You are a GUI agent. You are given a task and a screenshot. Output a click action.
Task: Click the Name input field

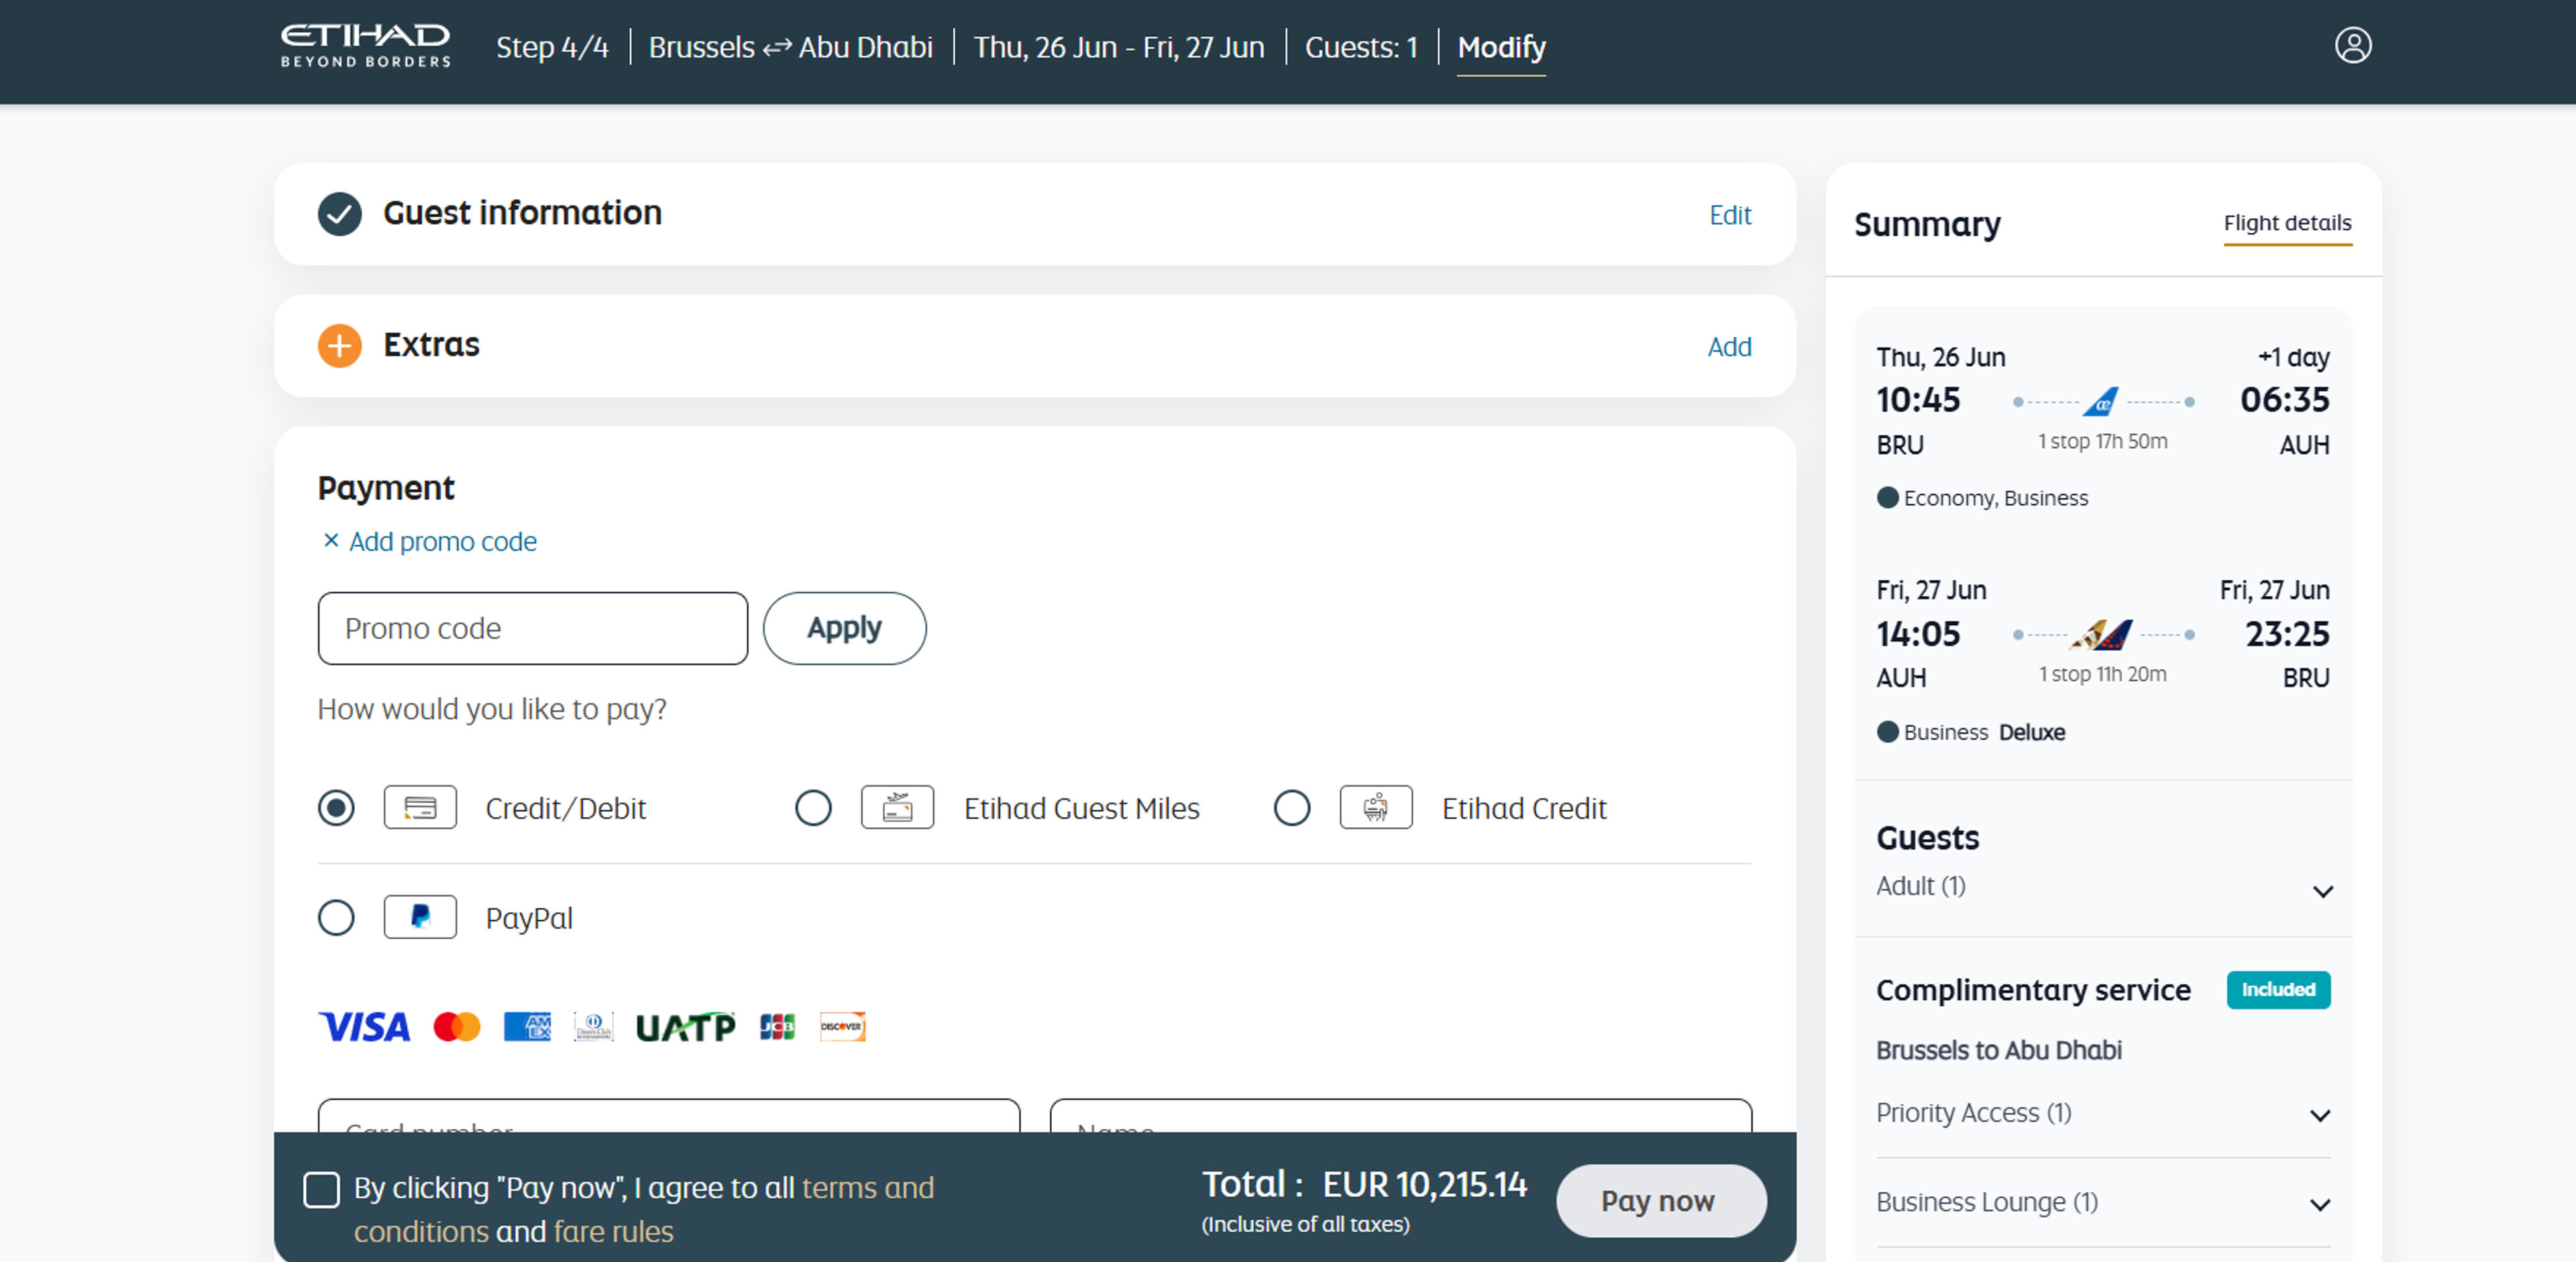1400,1116
